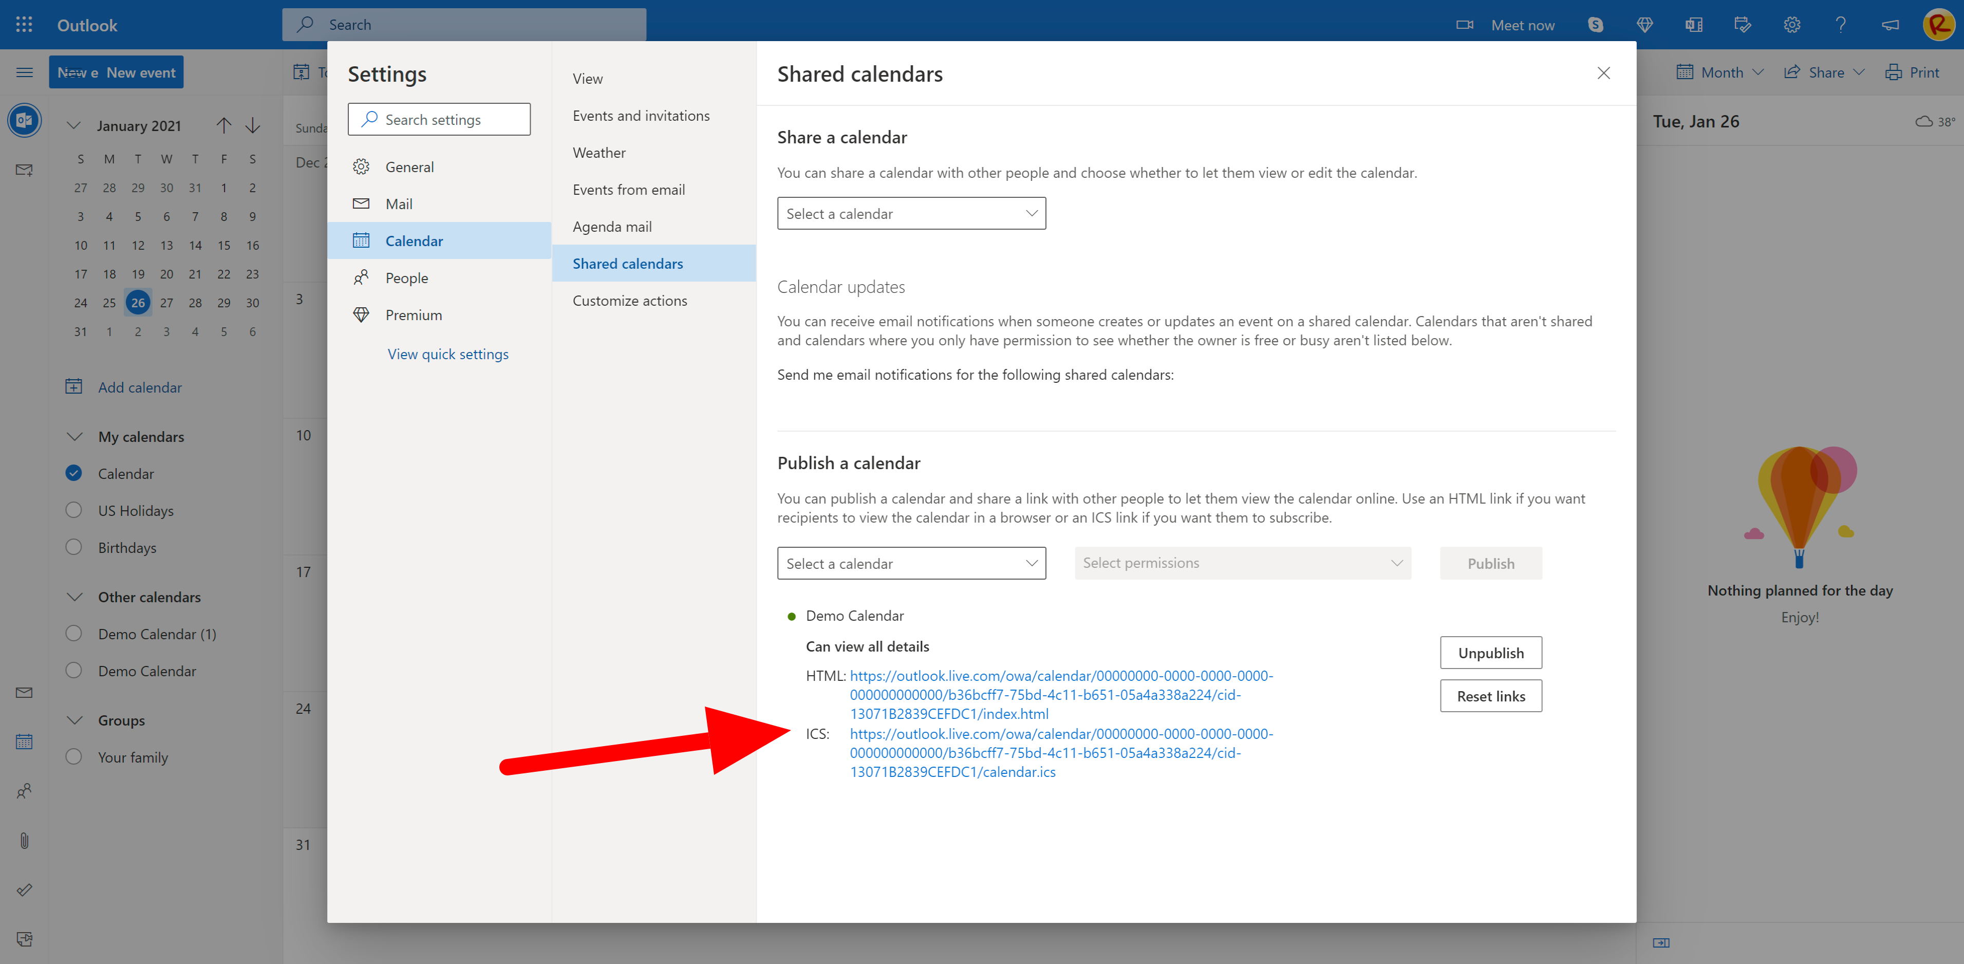Go to next month with down arrow
1964x964 pixels.
click(253, 125)
